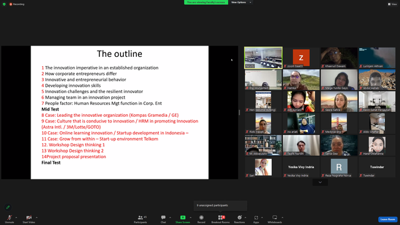Click 'Managing team in an innovation project' line
This screenshot has width=400, height=225.
(83, 97)
